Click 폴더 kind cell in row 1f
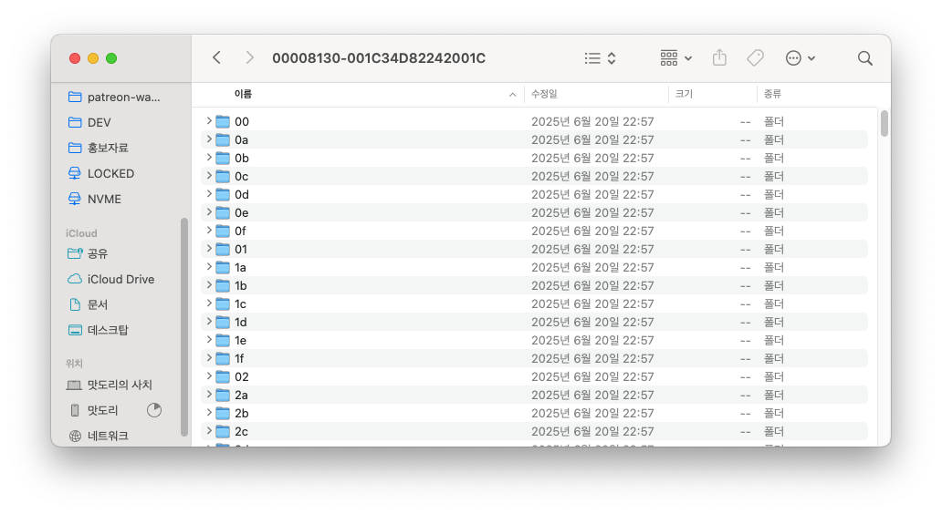Image resolution: width=942 pixels, height=514 pixels. pos(774,359)
